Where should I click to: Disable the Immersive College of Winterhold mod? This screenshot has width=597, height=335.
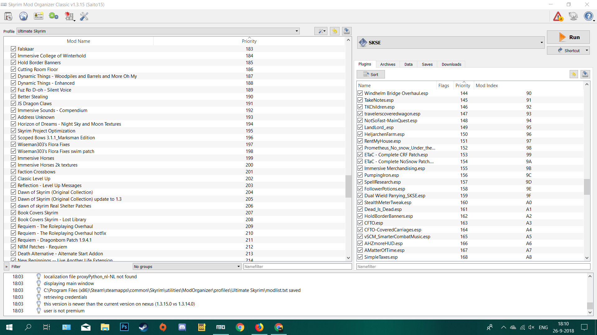coord(13,56)
